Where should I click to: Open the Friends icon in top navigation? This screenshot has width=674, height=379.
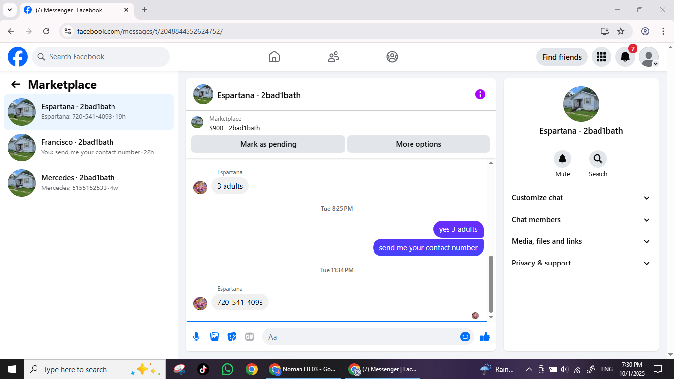point(334,57)
